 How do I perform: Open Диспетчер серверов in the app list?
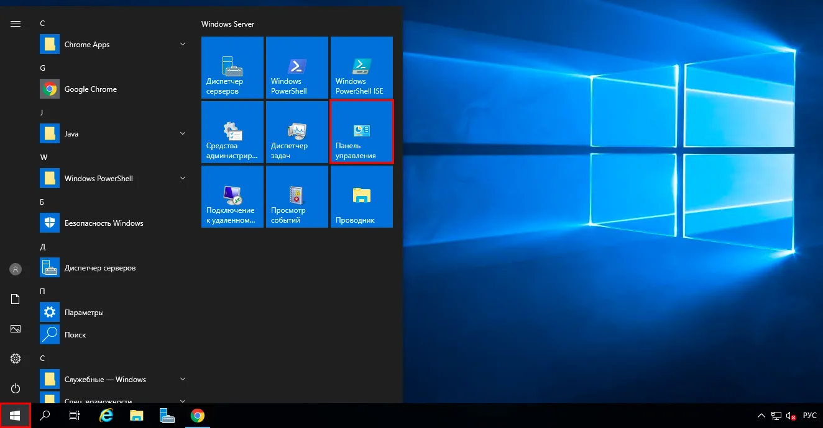114,268
